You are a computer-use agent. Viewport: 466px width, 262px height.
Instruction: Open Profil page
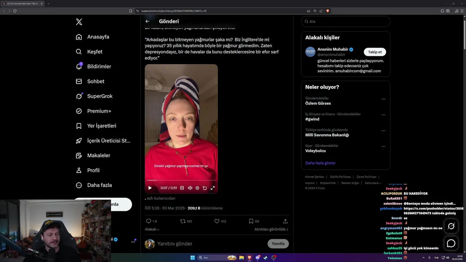pos(87,170)
